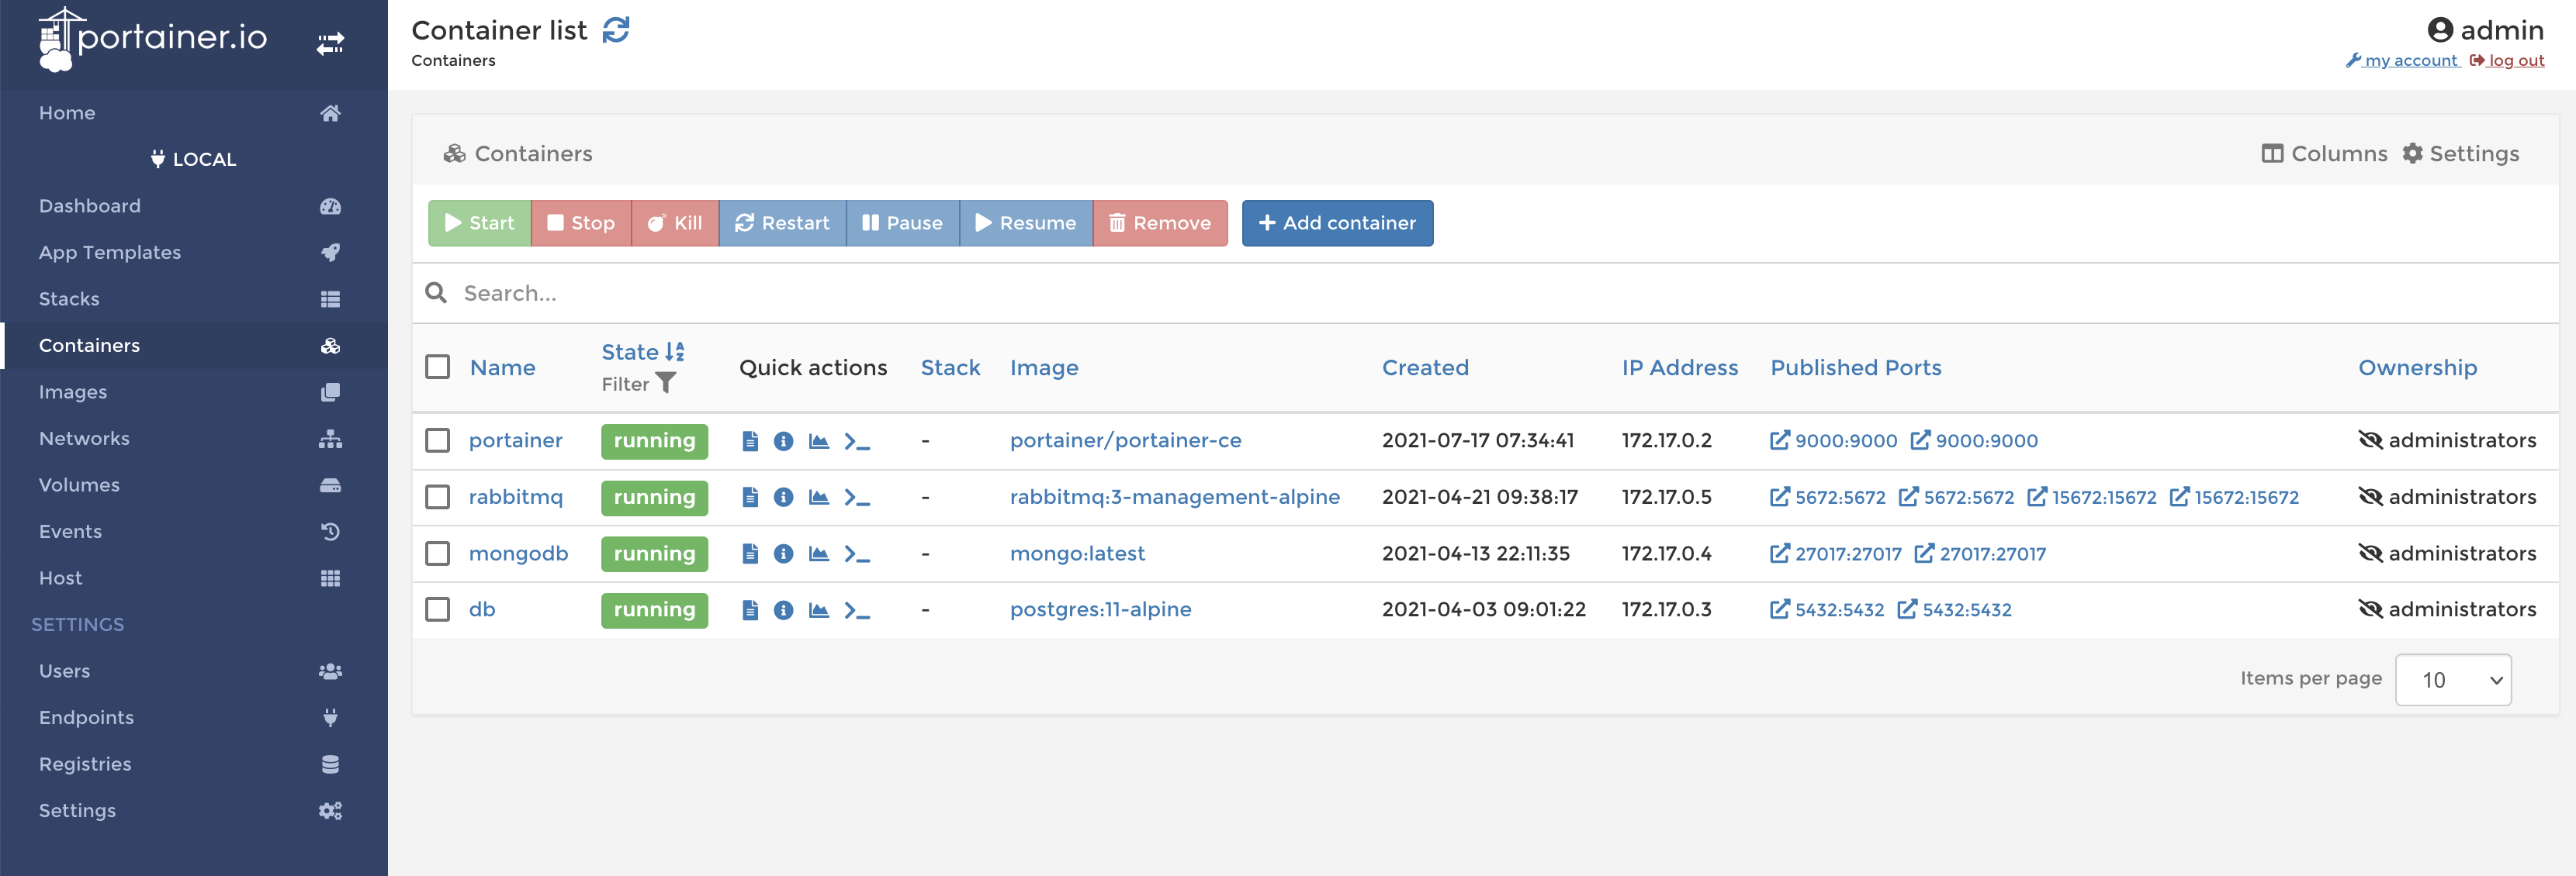Click the quick actions log icon for rabbitmq
The image size is (2576, 876).
point(751,495)
